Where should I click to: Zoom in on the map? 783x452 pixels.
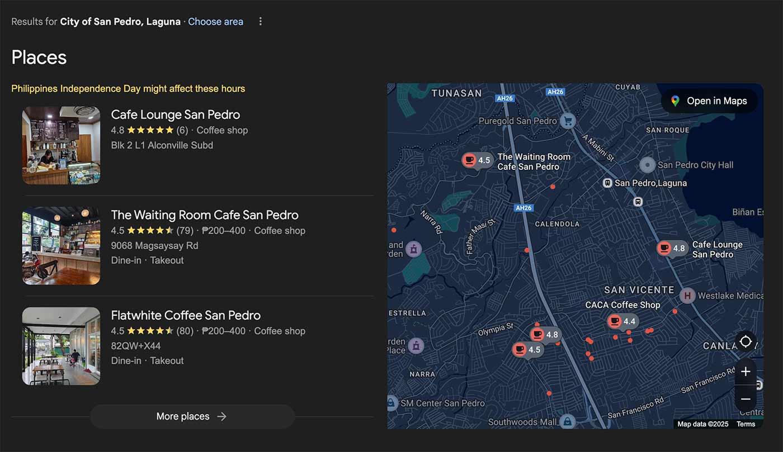746,372
